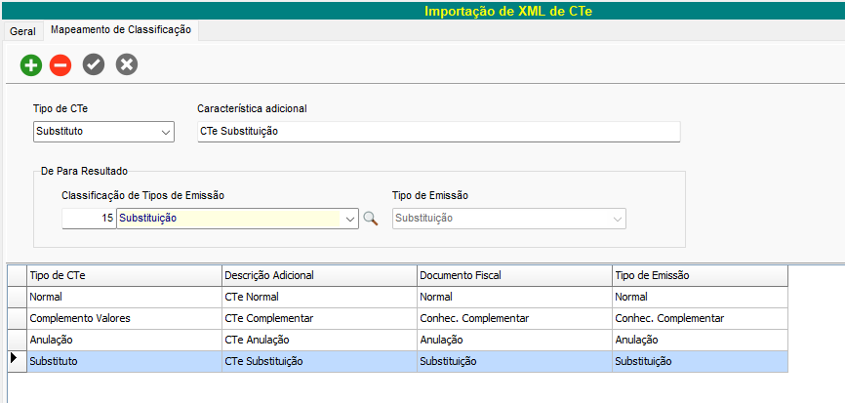
Task: Click the gray X cancel icon
Action: (x=127, y=65)
